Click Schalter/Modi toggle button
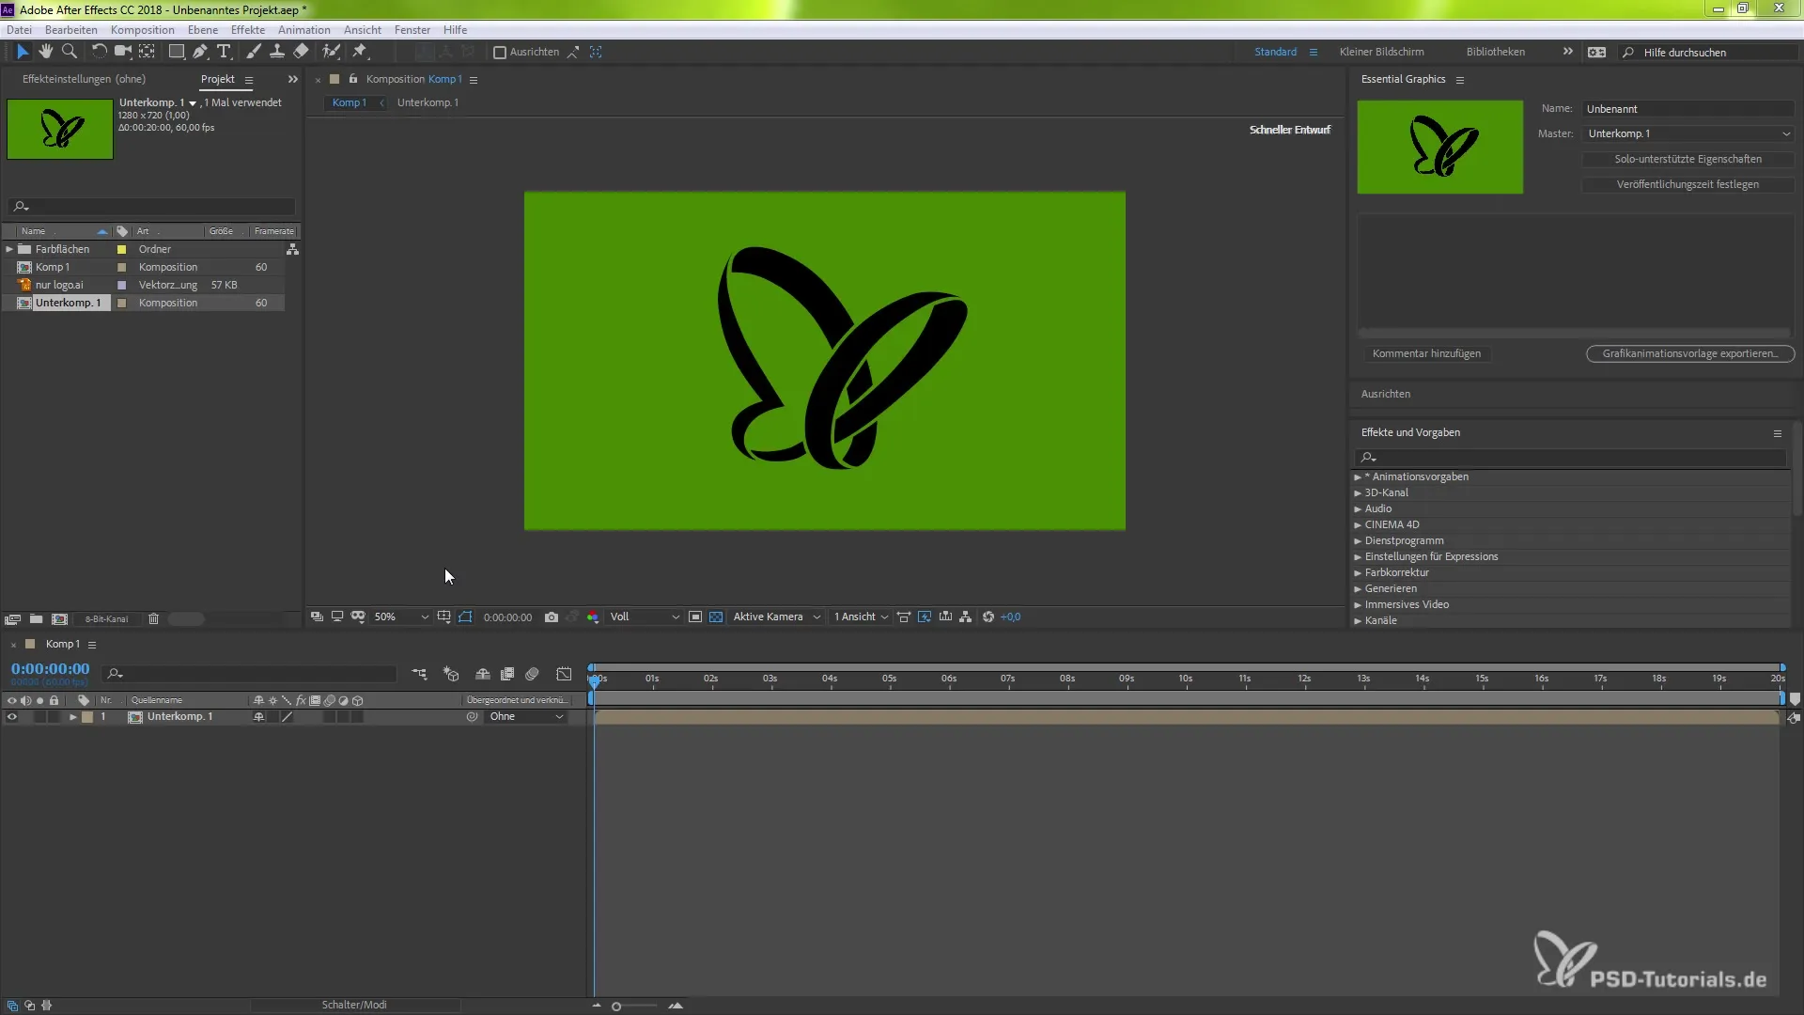The height and width of the screenshot is (1015, 1804). pos(354,1005)
